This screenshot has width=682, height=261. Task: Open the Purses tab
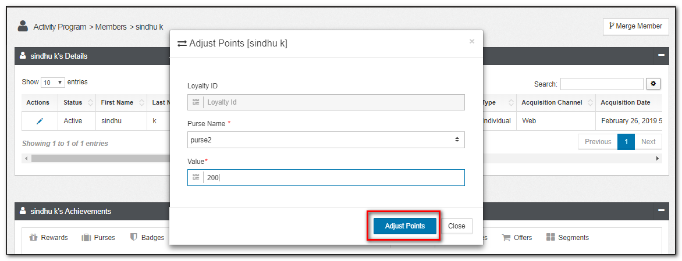point(98,238)
